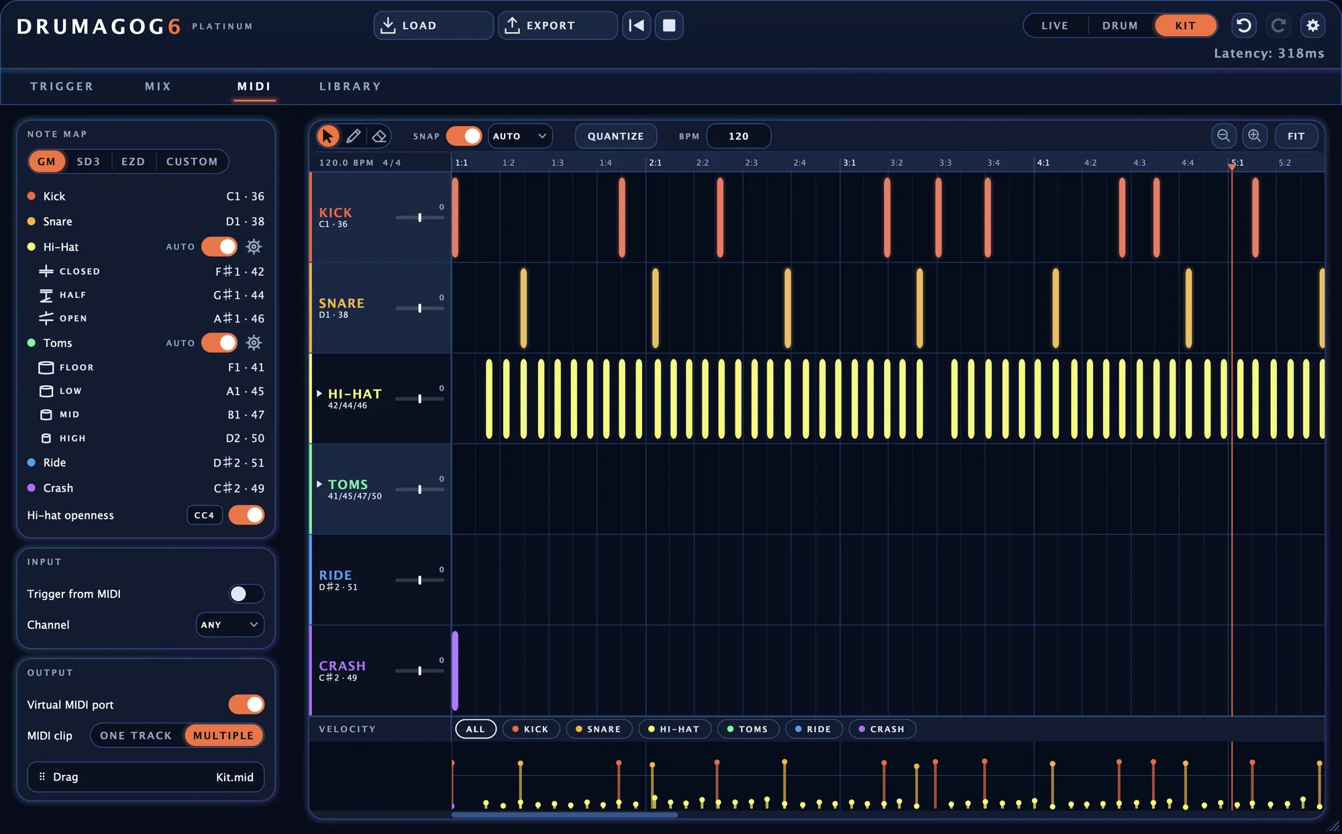Click the floor tom icon
Viewport: 1342px width, 834px height.
click(46, 368)
